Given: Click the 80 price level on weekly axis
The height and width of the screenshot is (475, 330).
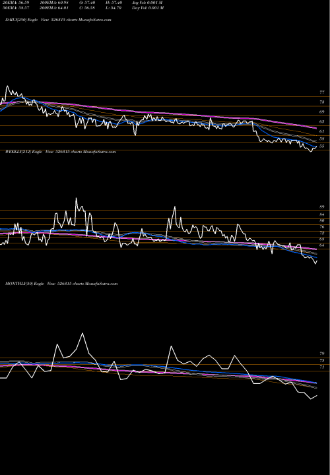Looking at the screenshot, I should pos(322,221).
